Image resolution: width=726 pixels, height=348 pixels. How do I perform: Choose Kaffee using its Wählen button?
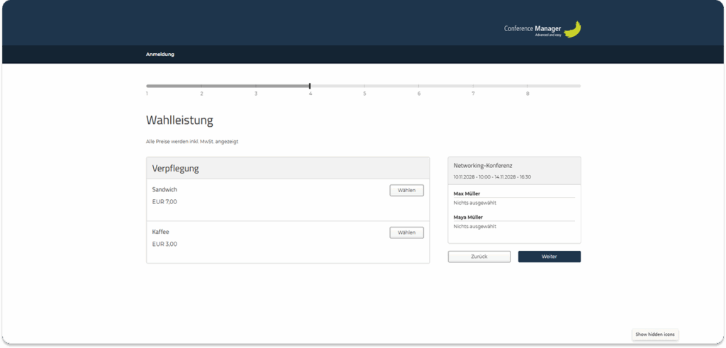tap(406, 232)
